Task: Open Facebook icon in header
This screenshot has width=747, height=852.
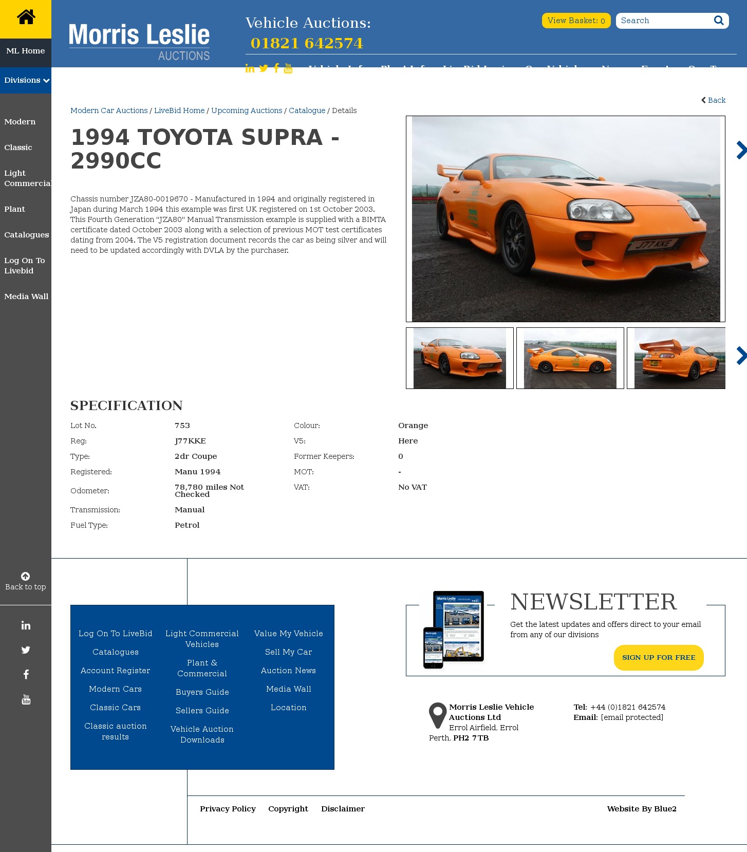Action: click(x=276, y=68)
